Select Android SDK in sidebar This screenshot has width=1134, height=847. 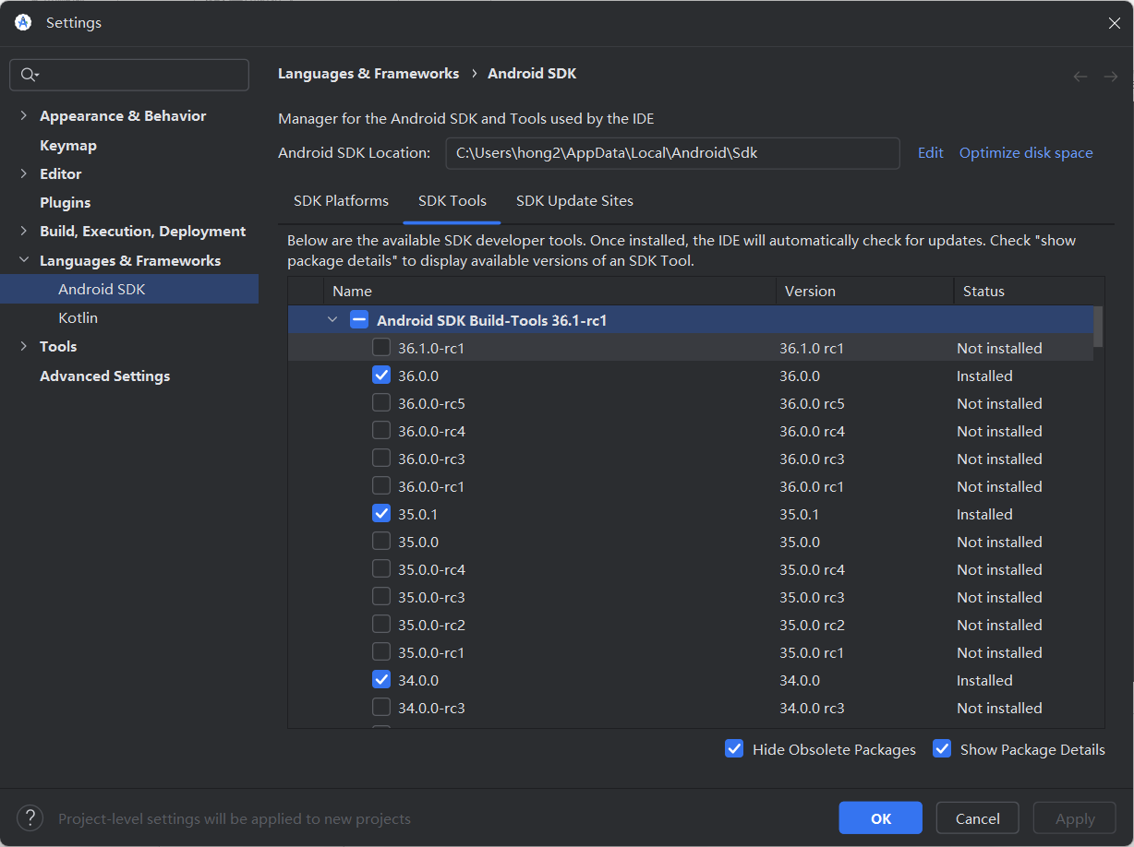(x=129, y=289)
